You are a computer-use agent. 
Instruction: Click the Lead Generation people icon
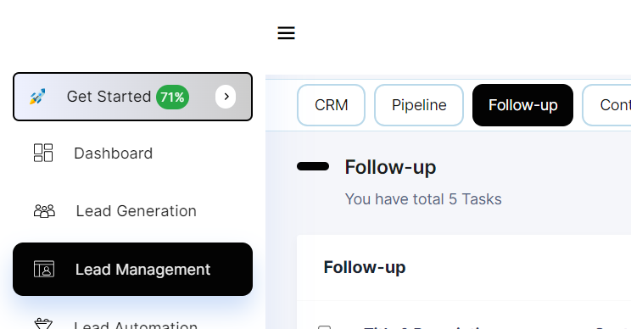(x=44, y=211)
